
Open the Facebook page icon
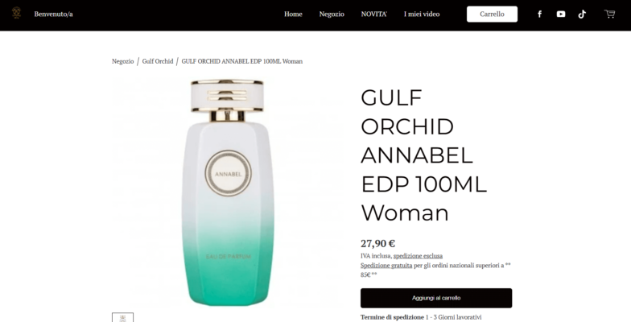coord(539,14)
